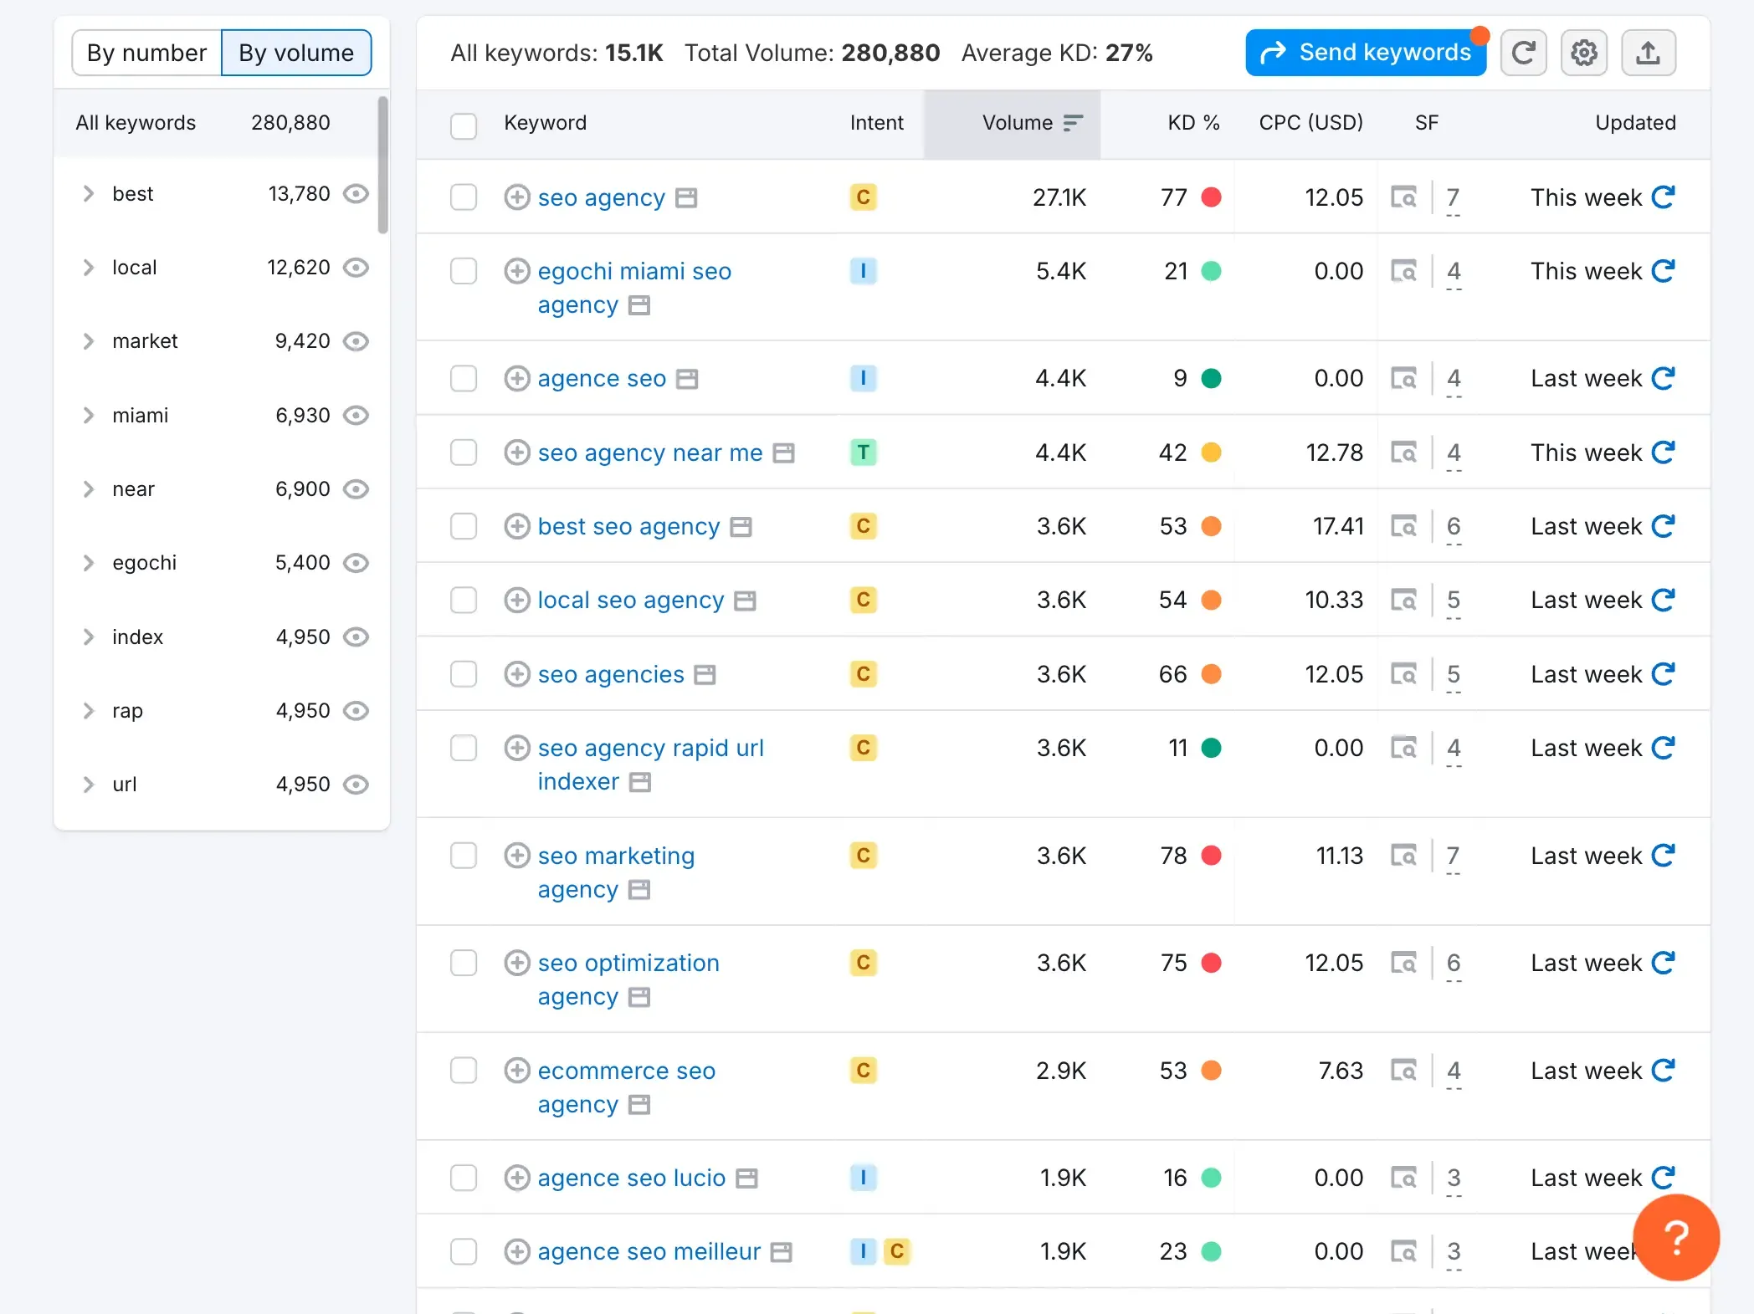Open 'seo agencies' keyword link
This screenshot has height=1314, width=1754.
click(x=611, y=674)
